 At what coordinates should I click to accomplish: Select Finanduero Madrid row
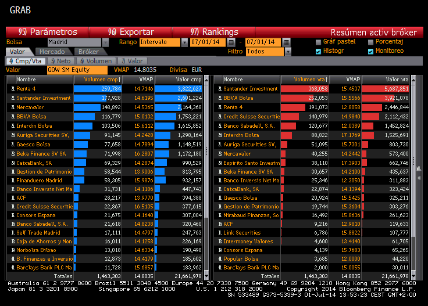(105, 181)
